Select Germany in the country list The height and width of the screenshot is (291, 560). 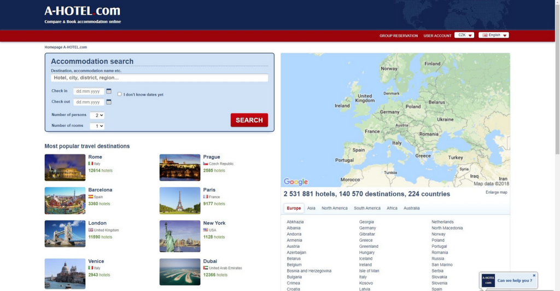pyautogui.click(x=367, y=228)
